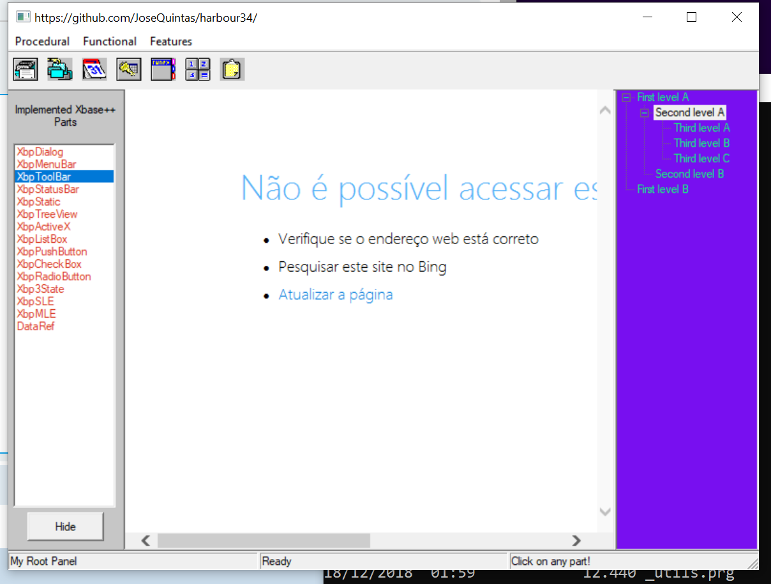Select Second level B tree item
771x584 pixels.
click(x=689, y=174)
